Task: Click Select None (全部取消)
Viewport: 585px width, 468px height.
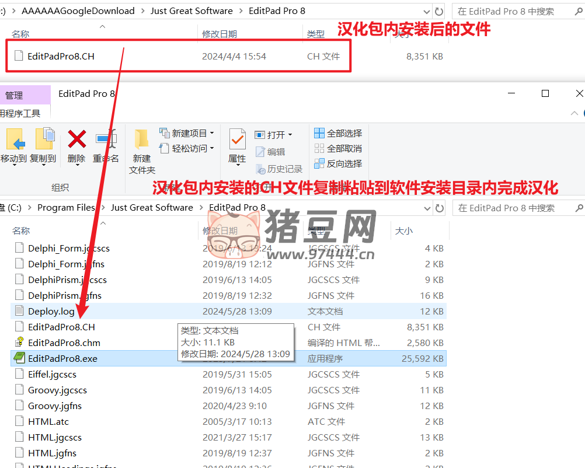Action: (x=338, y=148)
